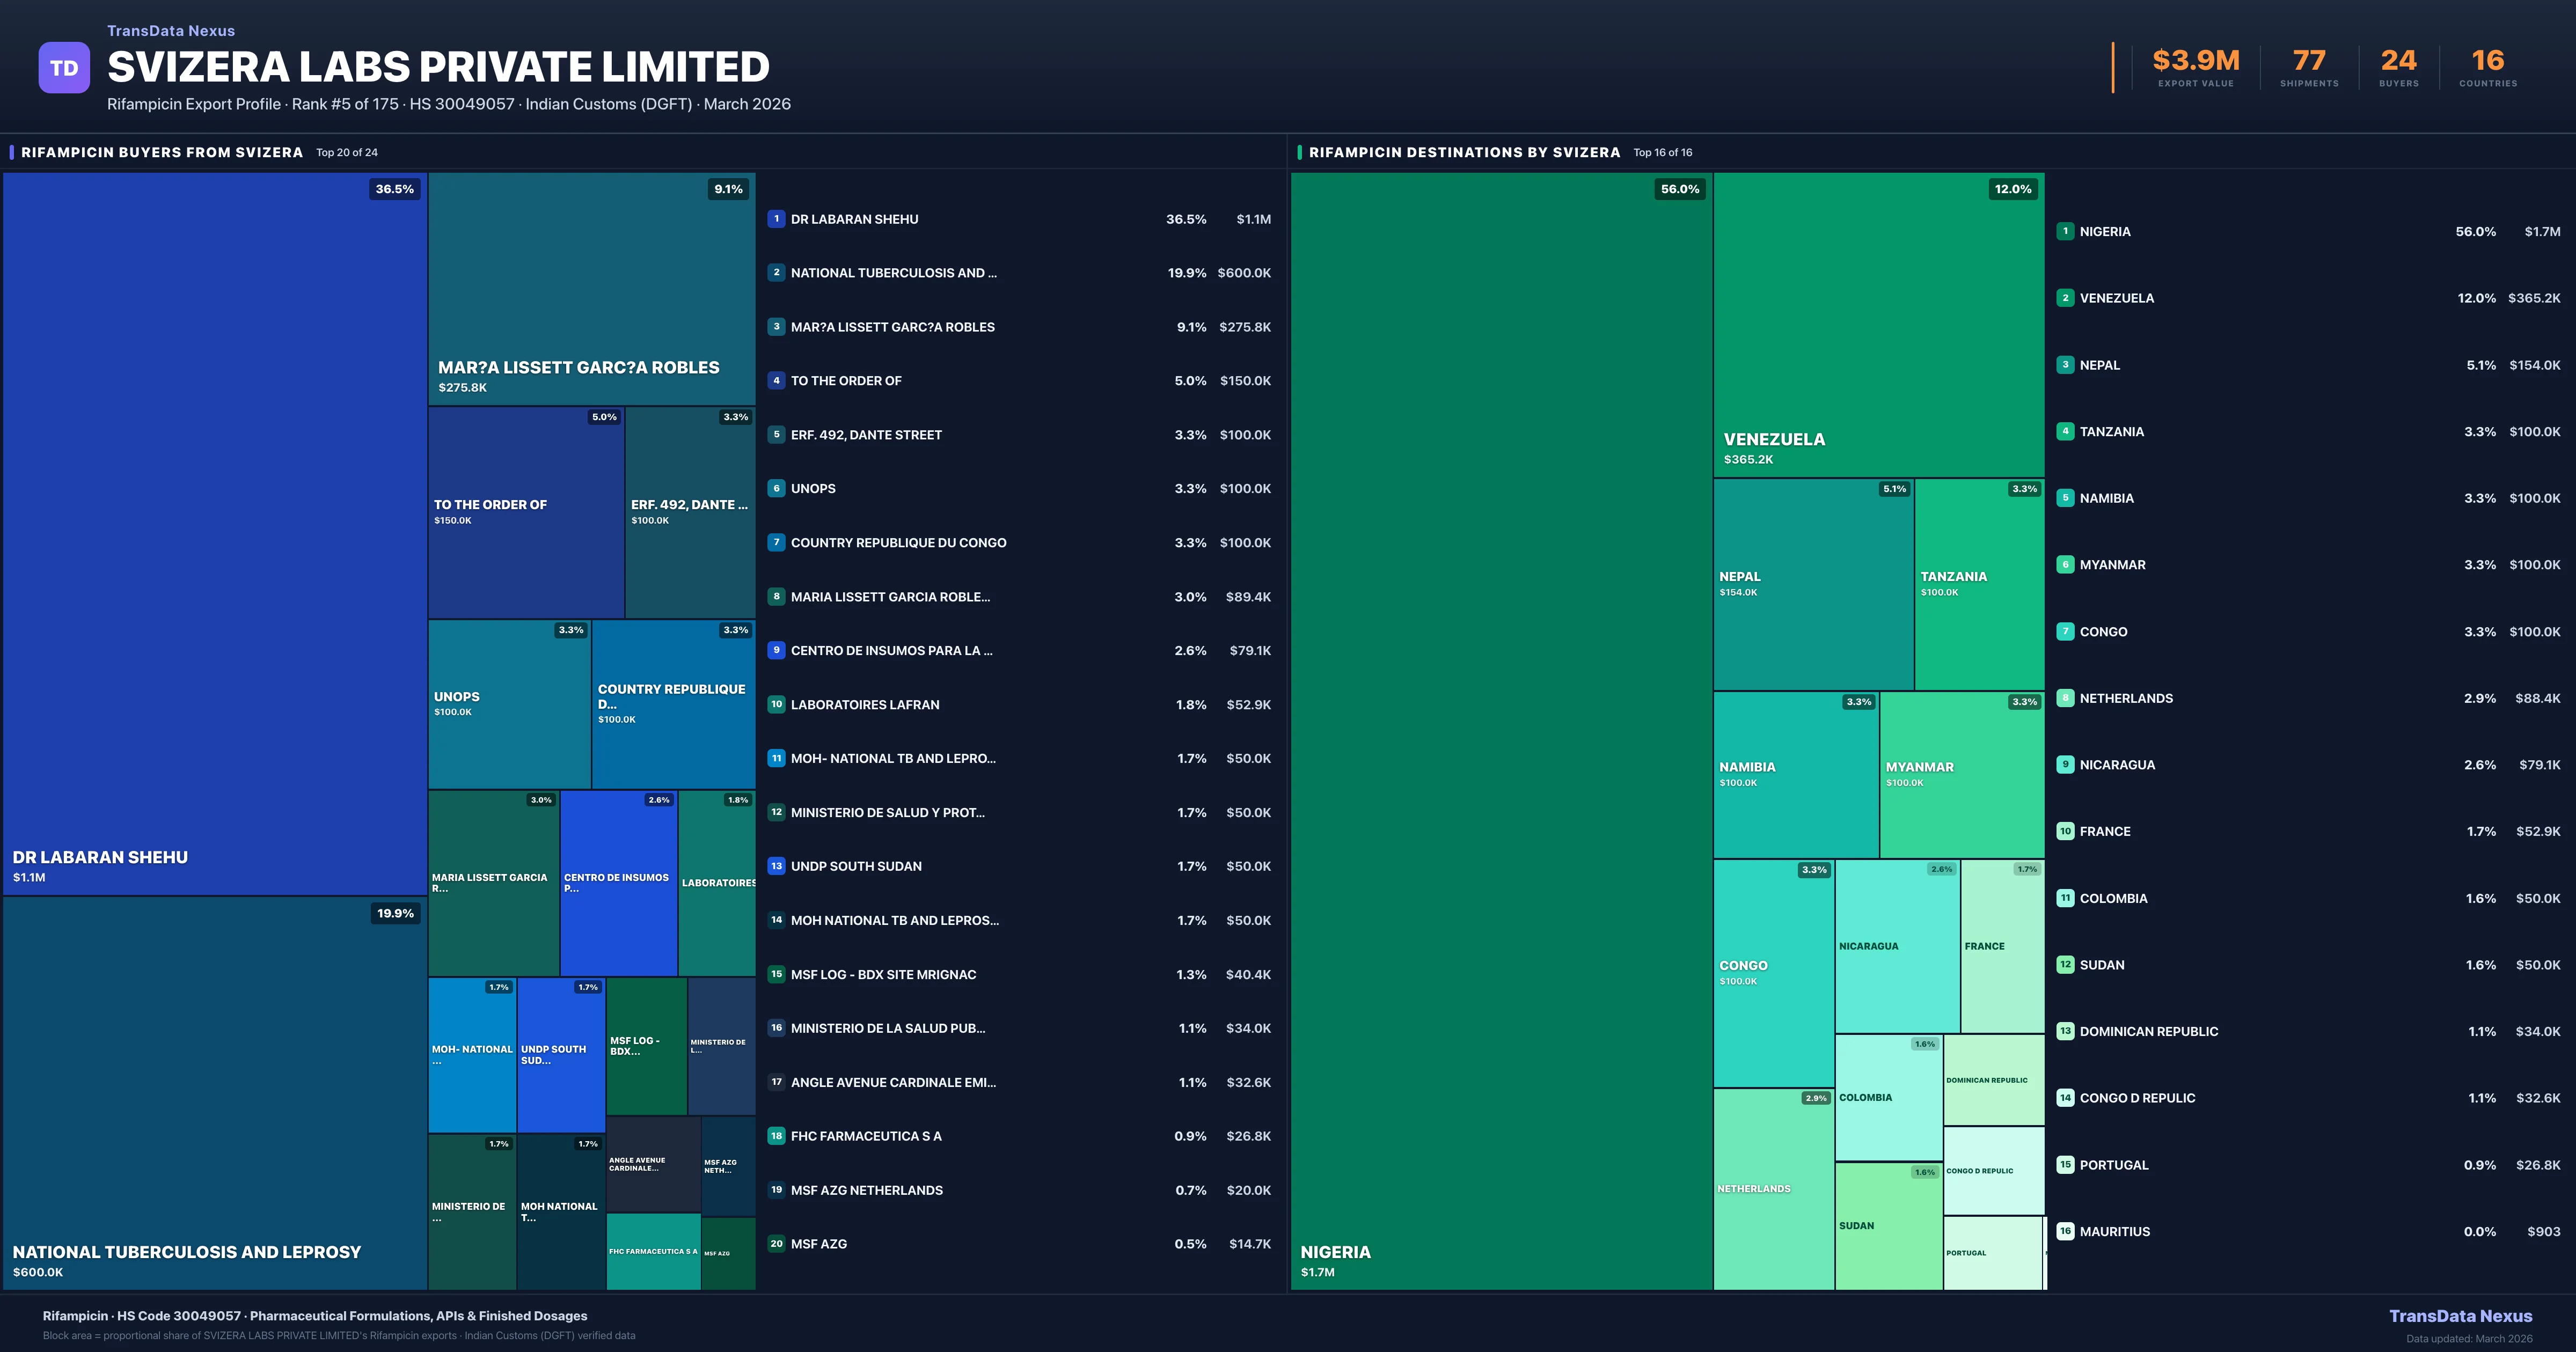Select the NIGERIA treemap block
Image resolution: width=2576 pixels, height=1352 pixels.
click(x=1500, y=730)
